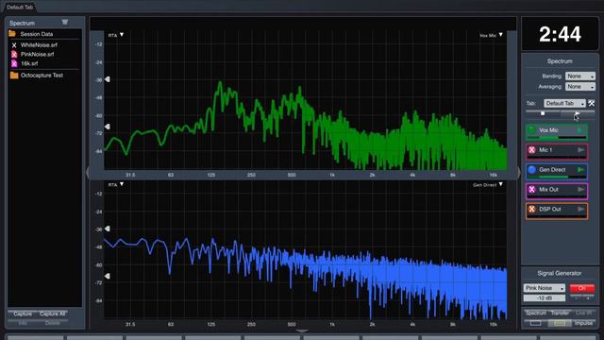The height and width of the screenshot is (340, 604).
Task: Click the 2:44 clock display
Action: click(560, 34)
